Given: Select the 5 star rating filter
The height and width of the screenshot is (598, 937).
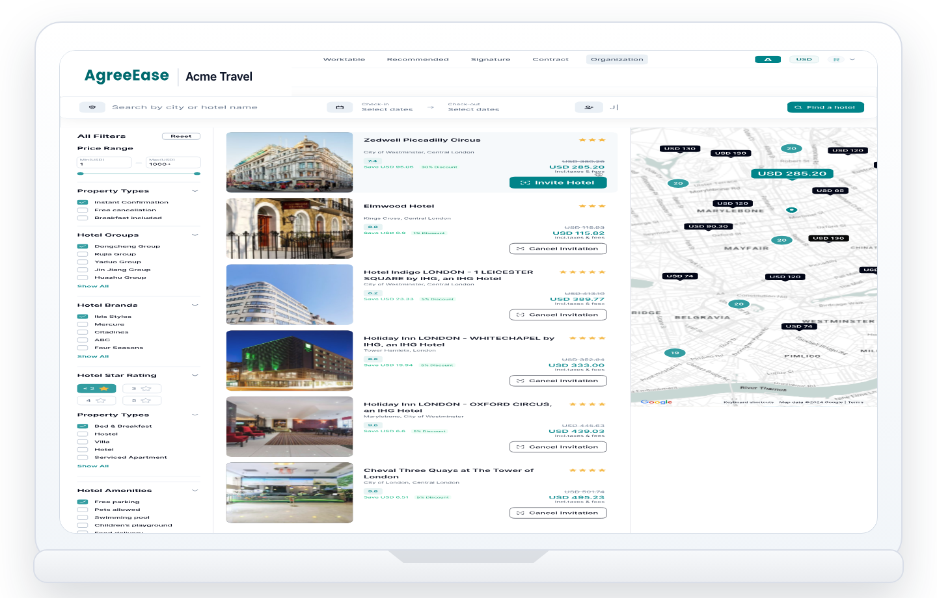Looking at the screenshot, I should pos(142,400).
